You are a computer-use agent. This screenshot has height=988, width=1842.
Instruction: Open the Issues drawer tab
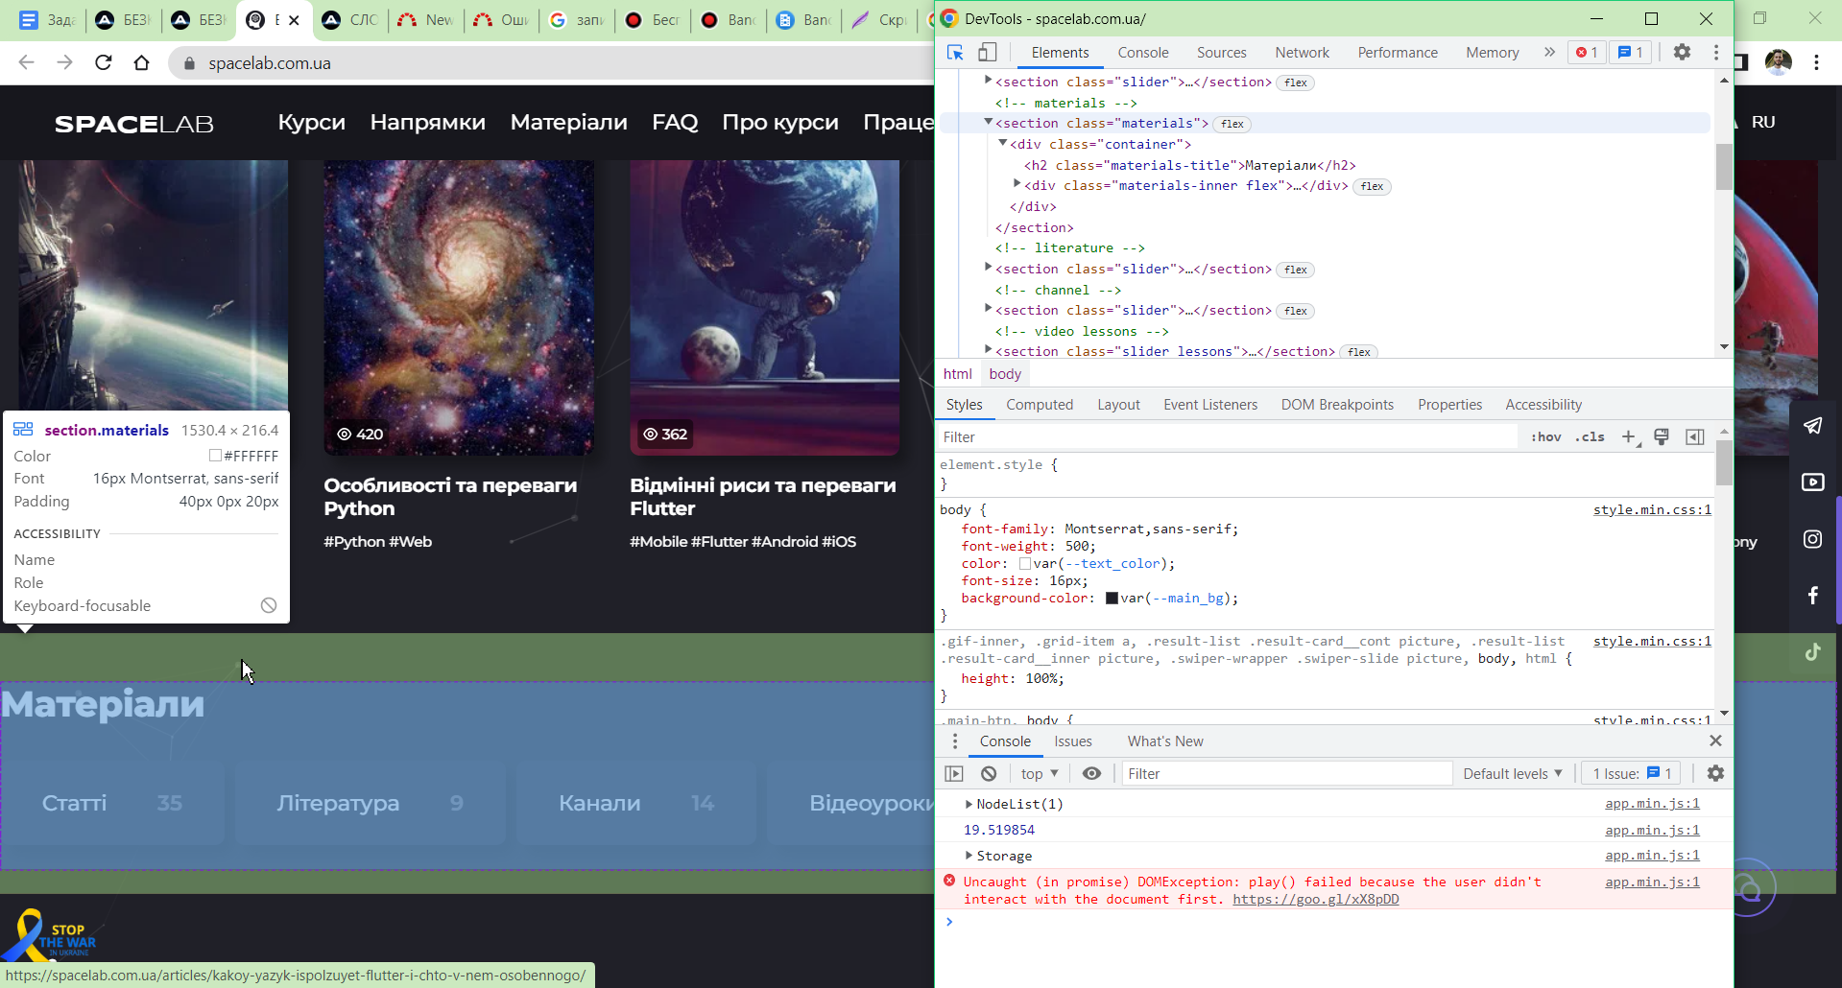coord(1073,741)
